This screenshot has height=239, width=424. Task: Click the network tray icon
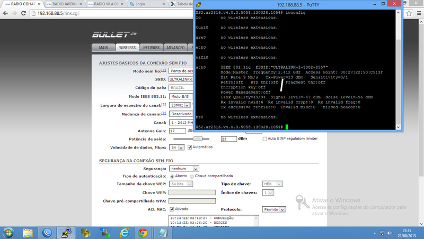click(x=382, y=233)
